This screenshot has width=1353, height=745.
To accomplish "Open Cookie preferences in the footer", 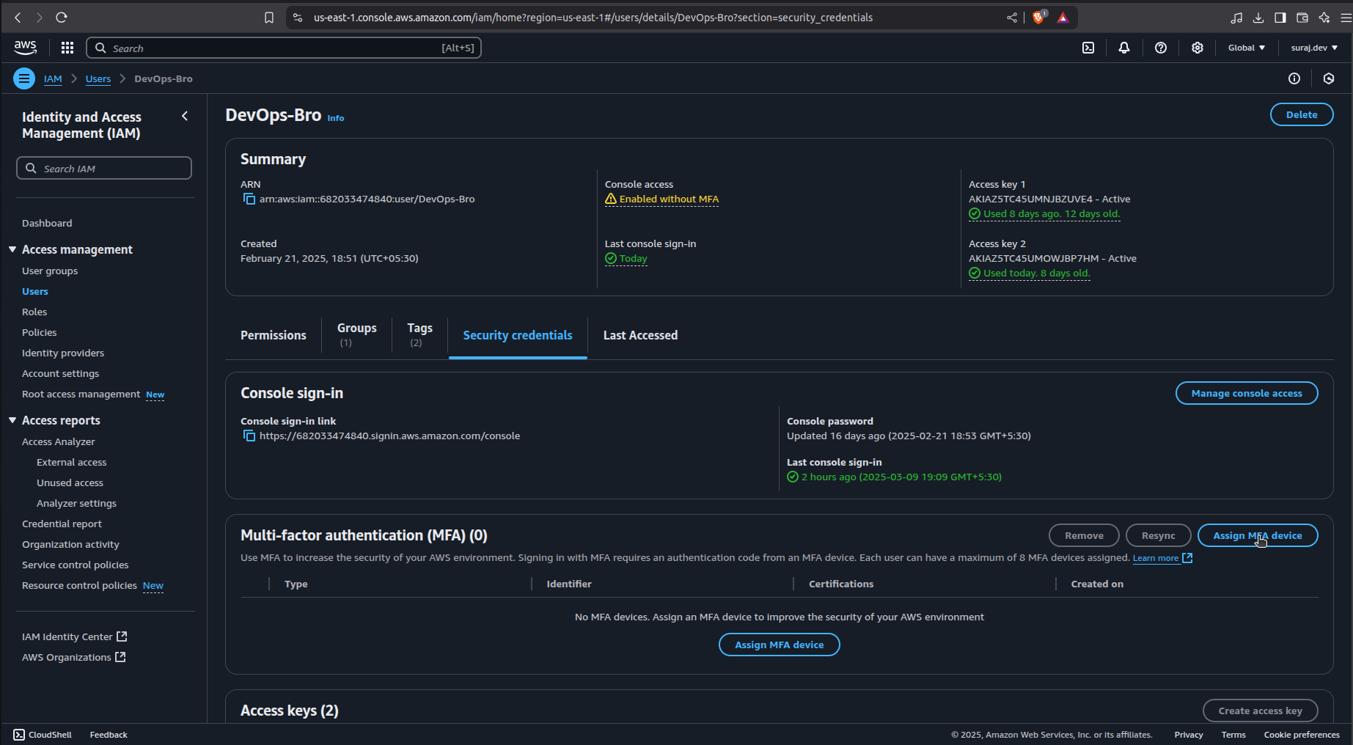I will click(x=1302, y=735).
